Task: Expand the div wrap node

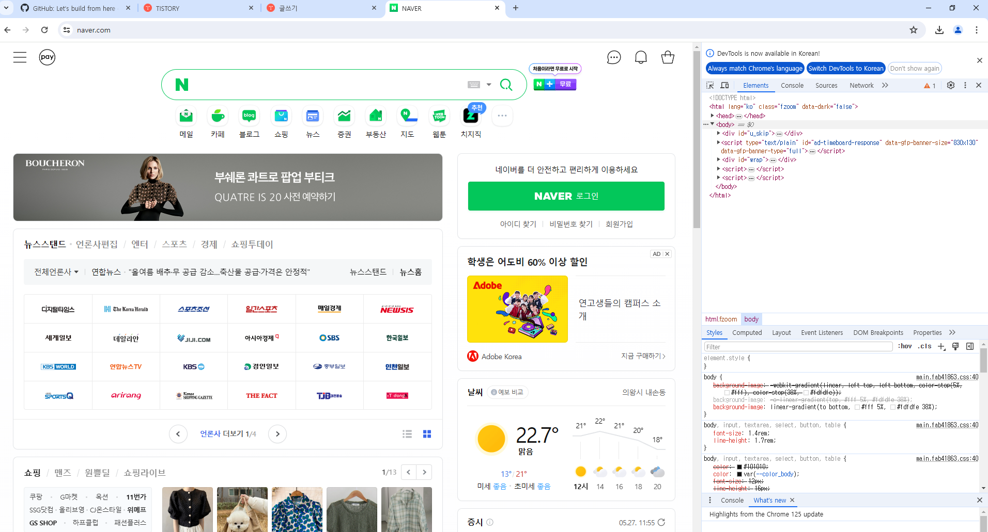Action: [x=719, y=159]
